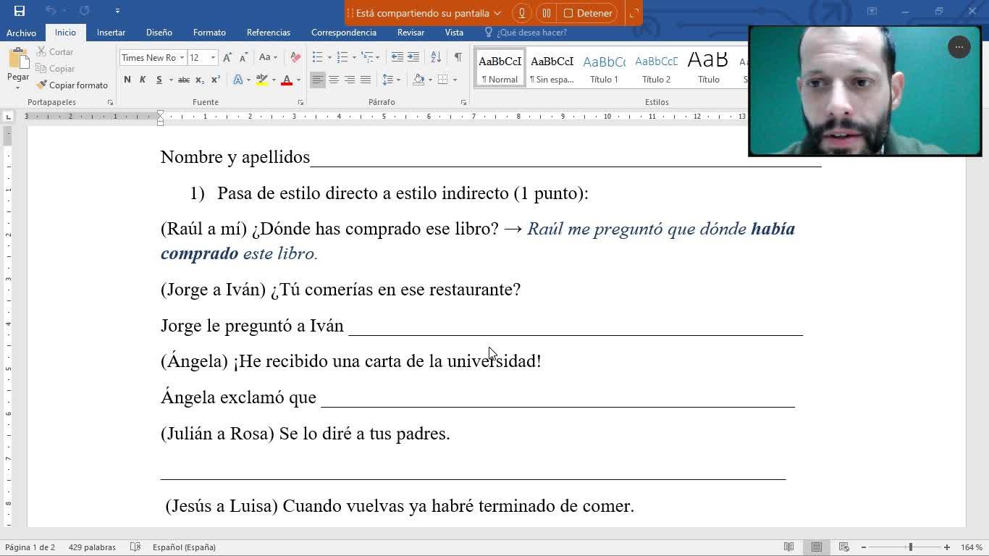This screenshot has width=989, height=556.
Task: Switch to the Revisar tab
Action: point(411,33)
